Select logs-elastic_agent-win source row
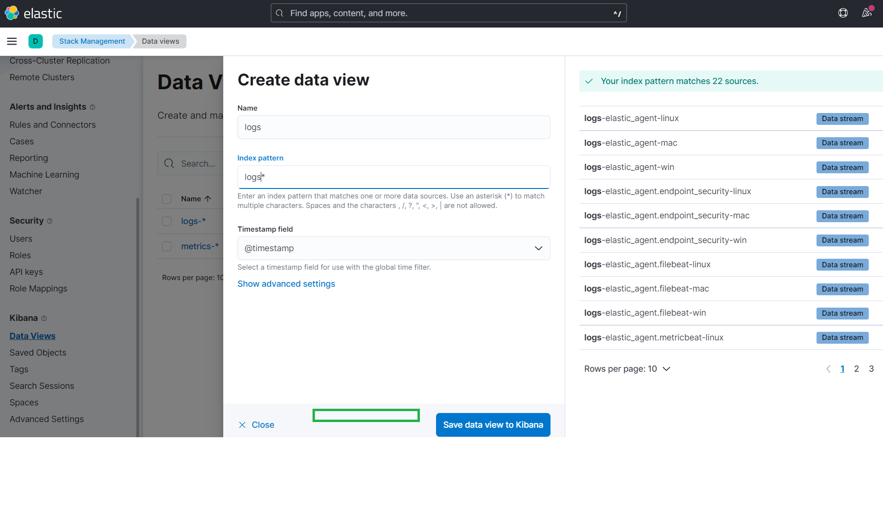The height and width of the screenshot is (526, 883). (x=731, y=167)
